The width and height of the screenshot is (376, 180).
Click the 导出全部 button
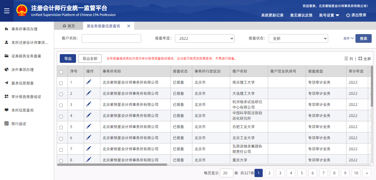coord(90,58)
